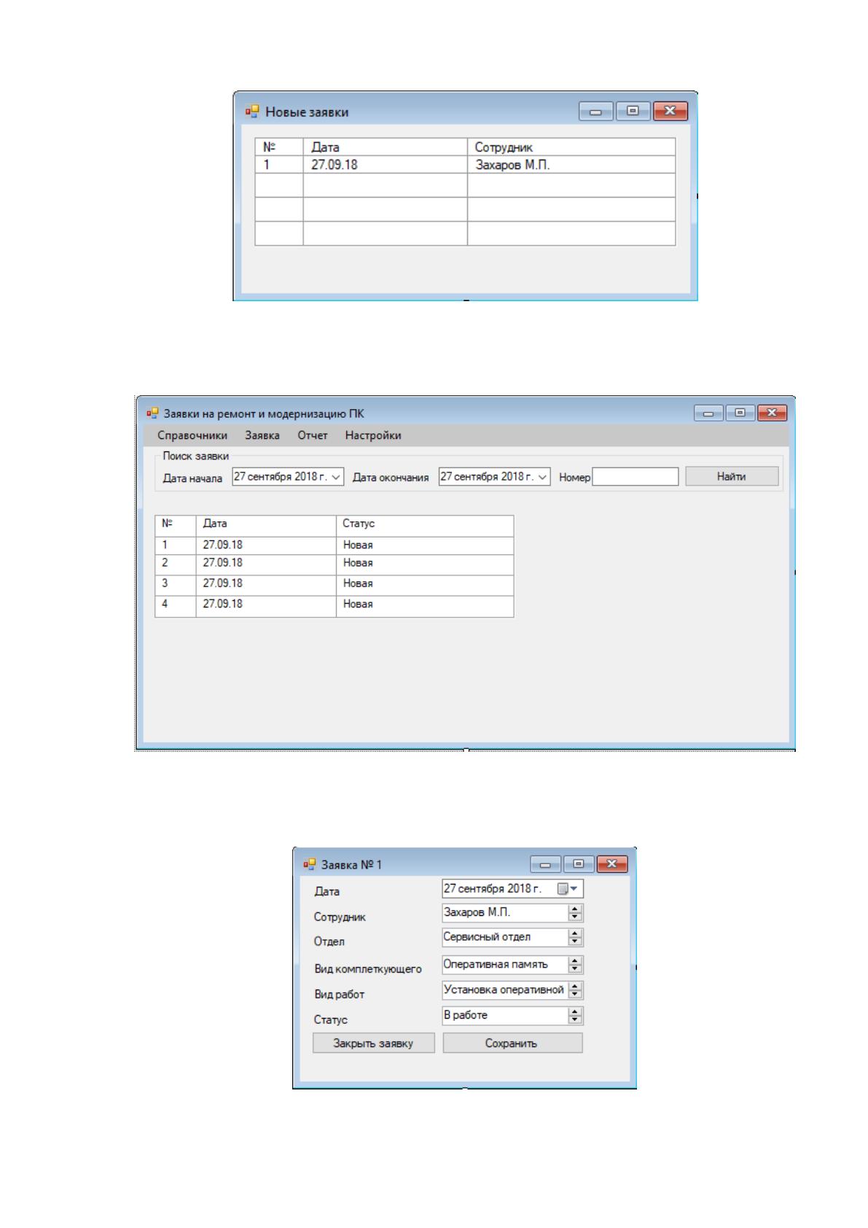The height and width of the screenshot is (1228, 868).
Task: Open the Заявка menu
Action: 262,435
